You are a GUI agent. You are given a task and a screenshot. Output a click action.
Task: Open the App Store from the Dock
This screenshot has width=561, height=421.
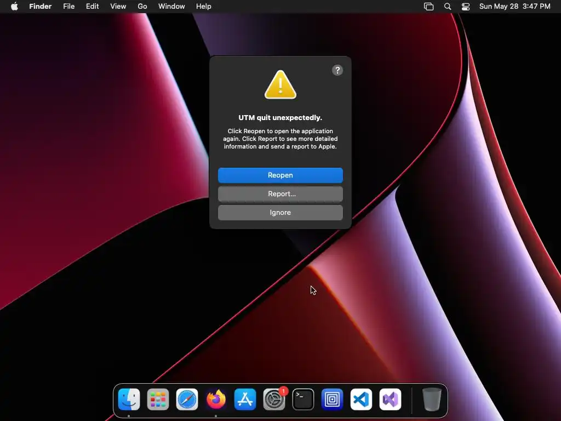pyautogui.click(x=245, y=399)
